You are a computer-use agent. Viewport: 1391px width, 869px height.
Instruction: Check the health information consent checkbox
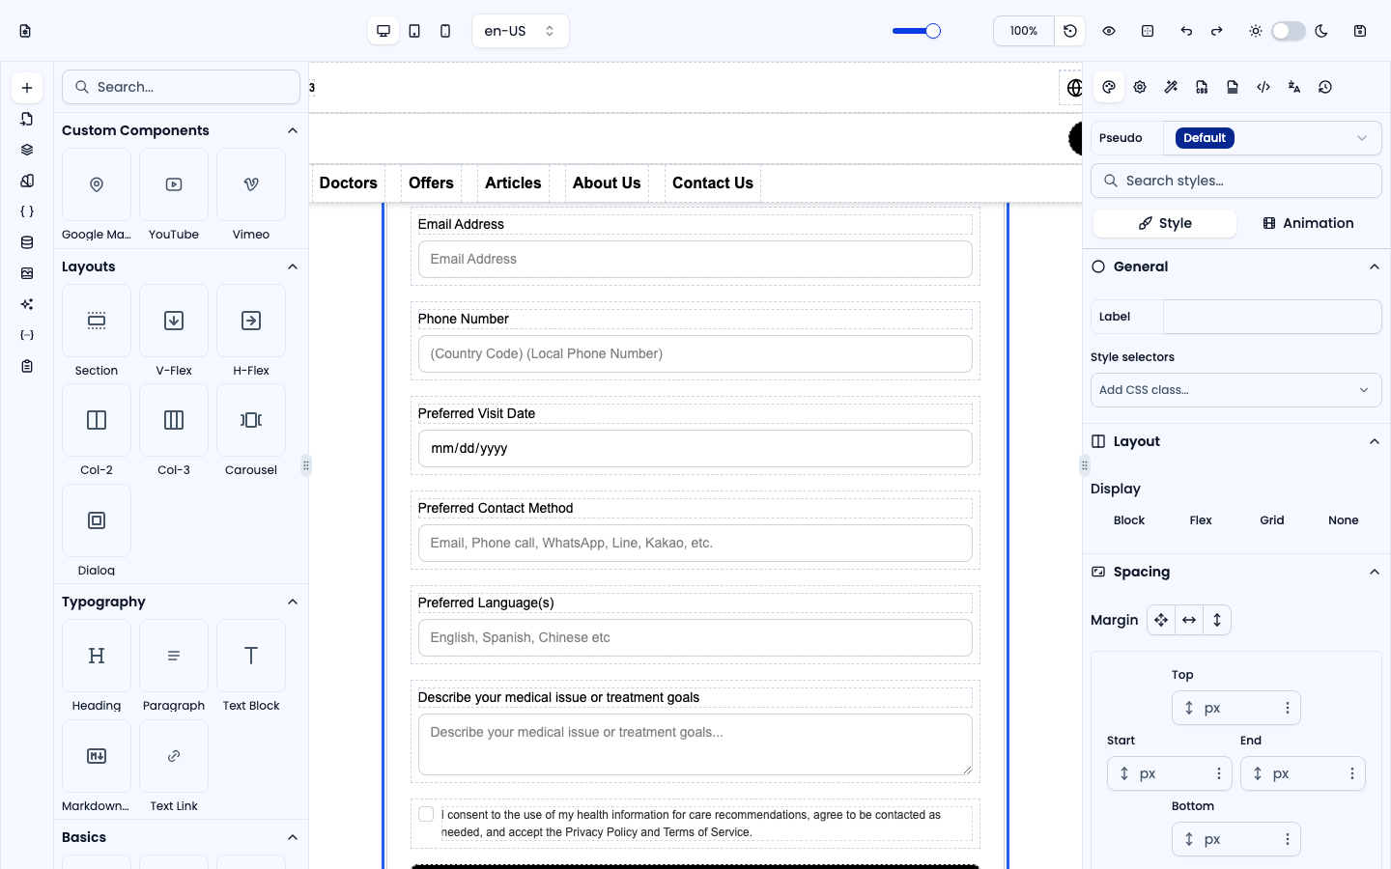click(x=426, y=814)
